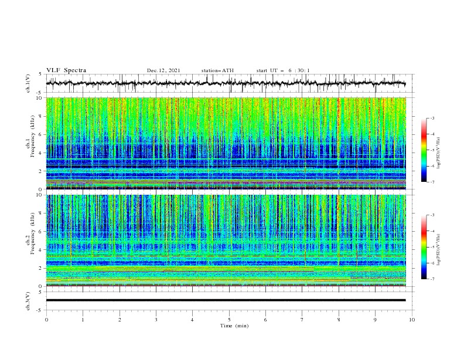Image resolution: width=464 pixels, height=359 pixels.
Task: Click the "8" kHz tick on ch.1 axis
Action: (42, 116)
